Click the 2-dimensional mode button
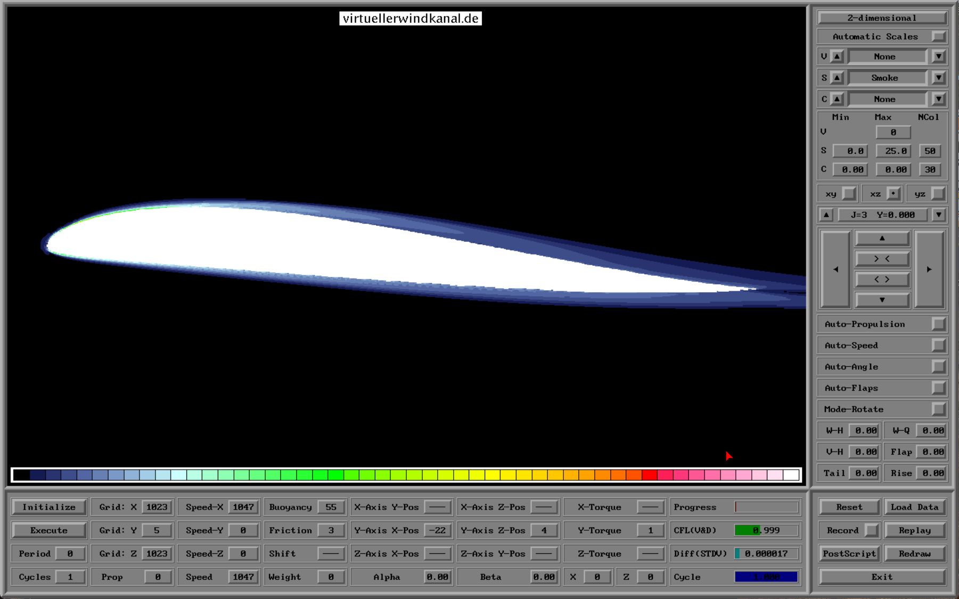 [882, 18]
